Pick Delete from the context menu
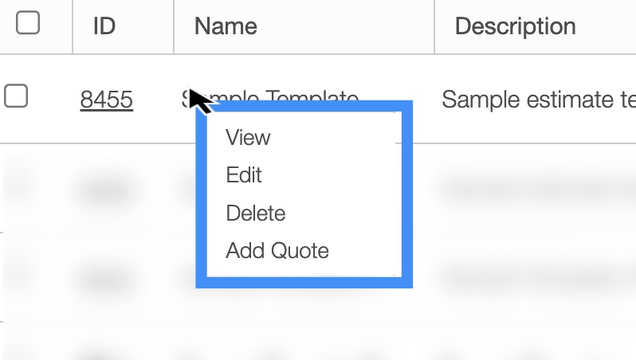636x360 pixels. pos(255,213)
